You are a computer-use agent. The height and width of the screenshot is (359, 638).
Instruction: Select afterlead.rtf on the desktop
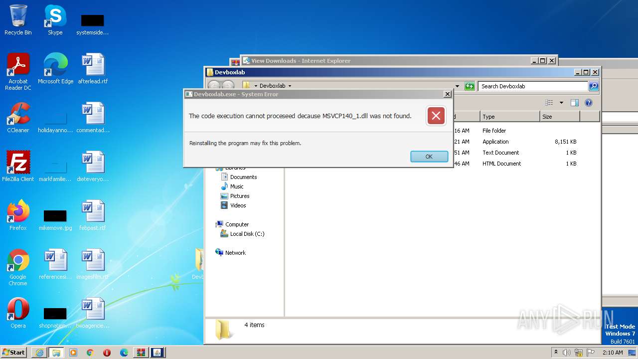(93, 69)
